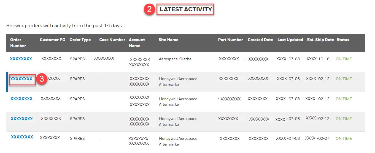Open the order number link in the highlighted row
The image size is (375, 153).
pyautogui.click(x=21, y=79)
